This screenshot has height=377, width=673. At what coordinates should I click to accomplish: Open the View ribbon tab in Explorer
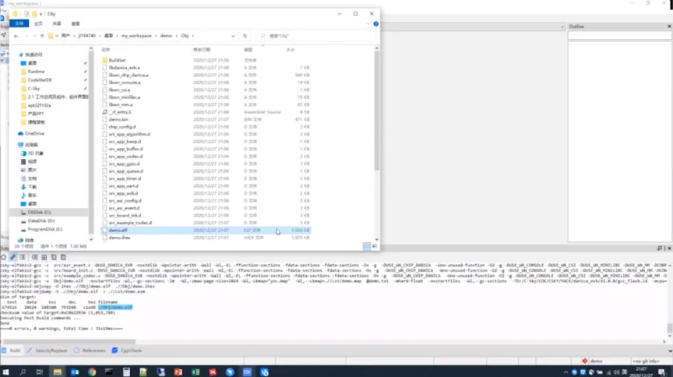point(76,23)
